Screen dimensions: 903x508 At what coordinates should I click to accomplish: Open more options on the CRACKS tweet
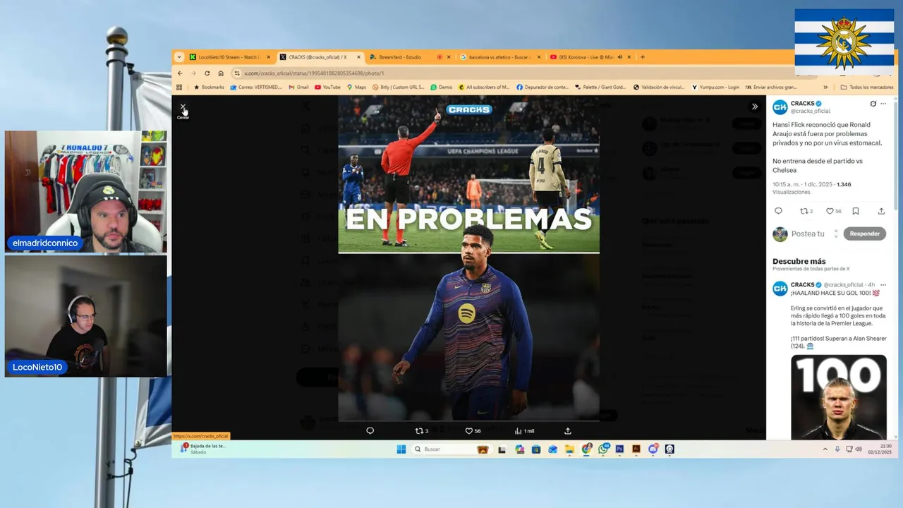point(883,104)
